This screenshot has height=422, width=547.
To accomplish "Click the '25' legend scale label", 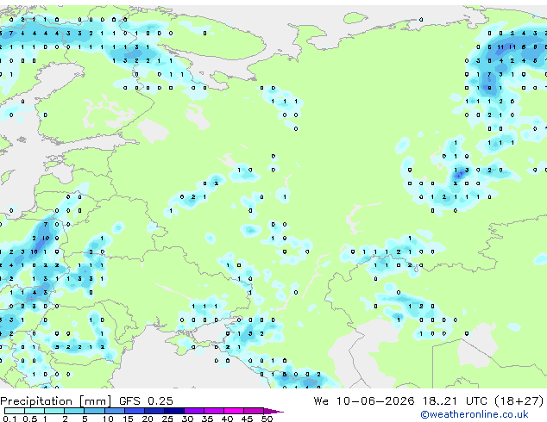I will click(167, 419).
